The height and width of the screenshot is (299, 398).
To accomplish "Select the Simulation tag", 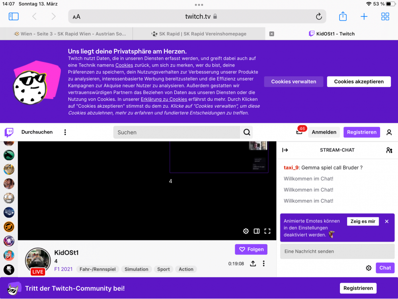I will coord(136,269).
